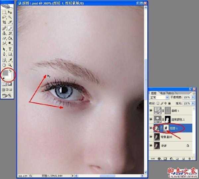Select the Pen tool

click(4, 54)
